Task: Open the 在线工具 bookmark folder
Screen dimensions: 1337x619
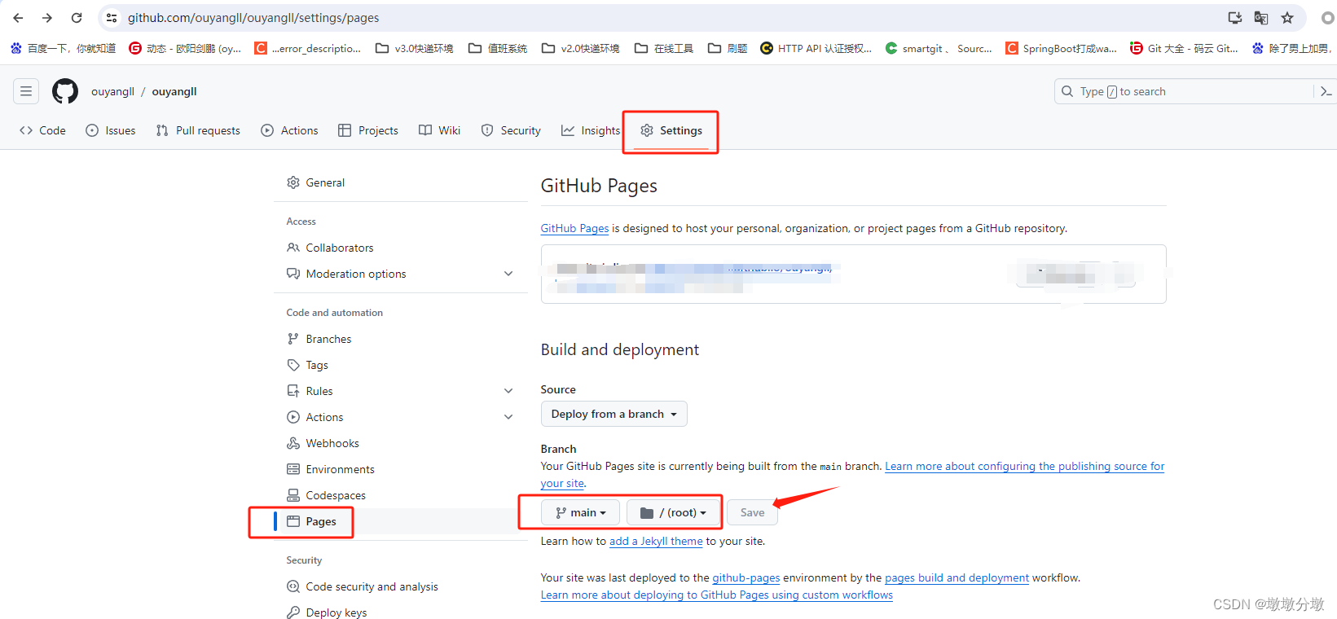Action: click(x=664, y=48)
